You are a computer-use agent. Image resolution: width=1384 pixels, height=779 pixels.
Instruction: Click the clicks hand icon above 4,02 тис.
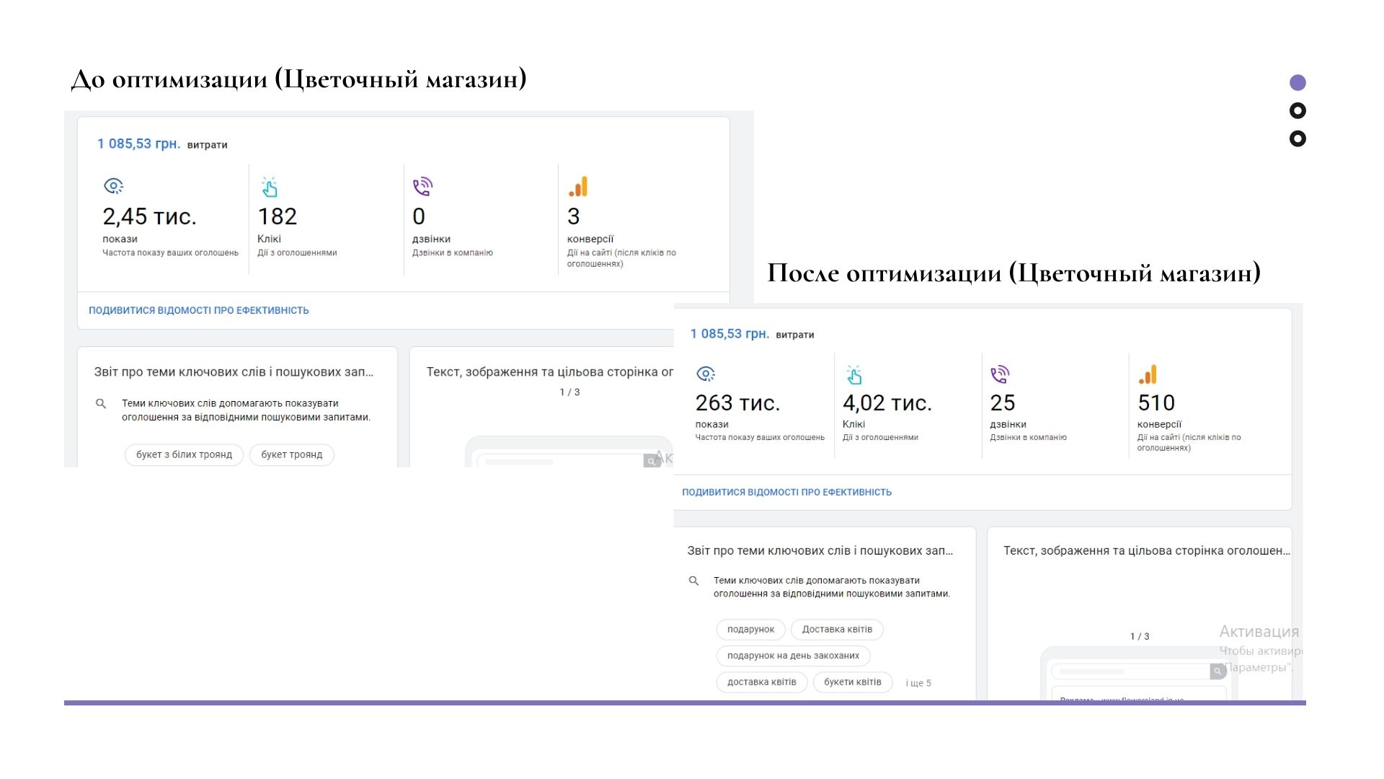click(854, 374)
